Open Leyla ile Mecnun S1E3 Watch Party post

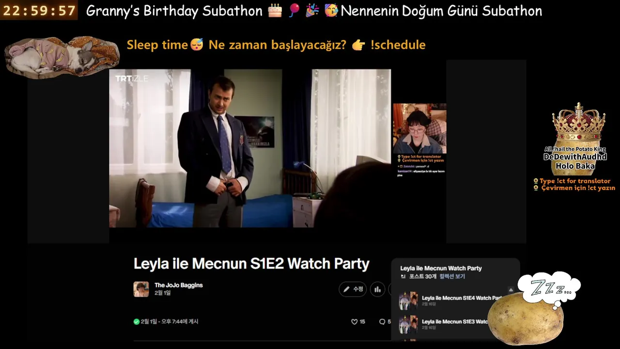tap(454, 321)
